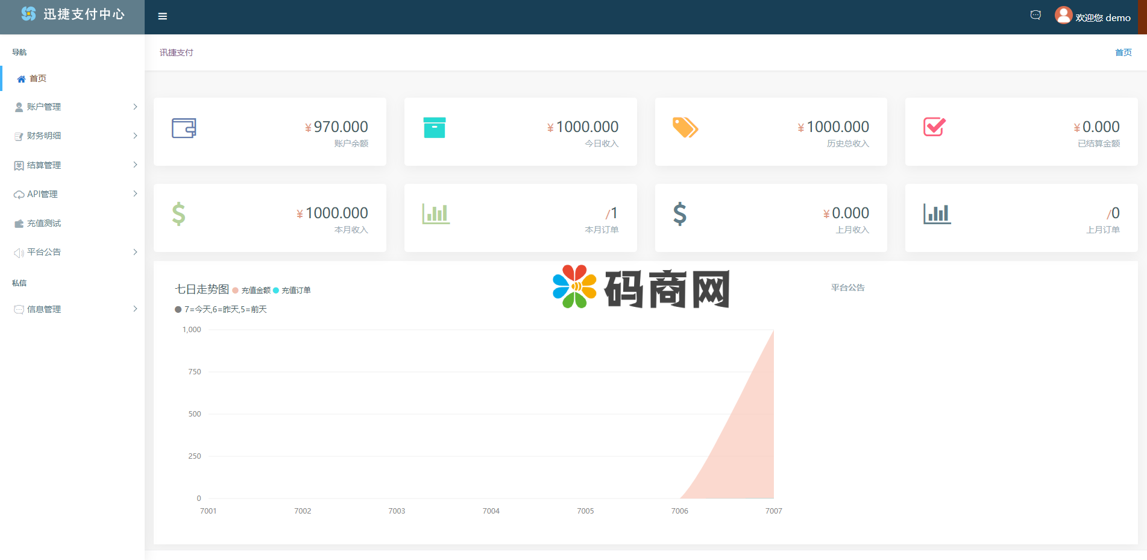Toggle 充值订单 series in chart legend
Image resolution: width=1147 pixels, height=560 pixels.
[292, 291]
